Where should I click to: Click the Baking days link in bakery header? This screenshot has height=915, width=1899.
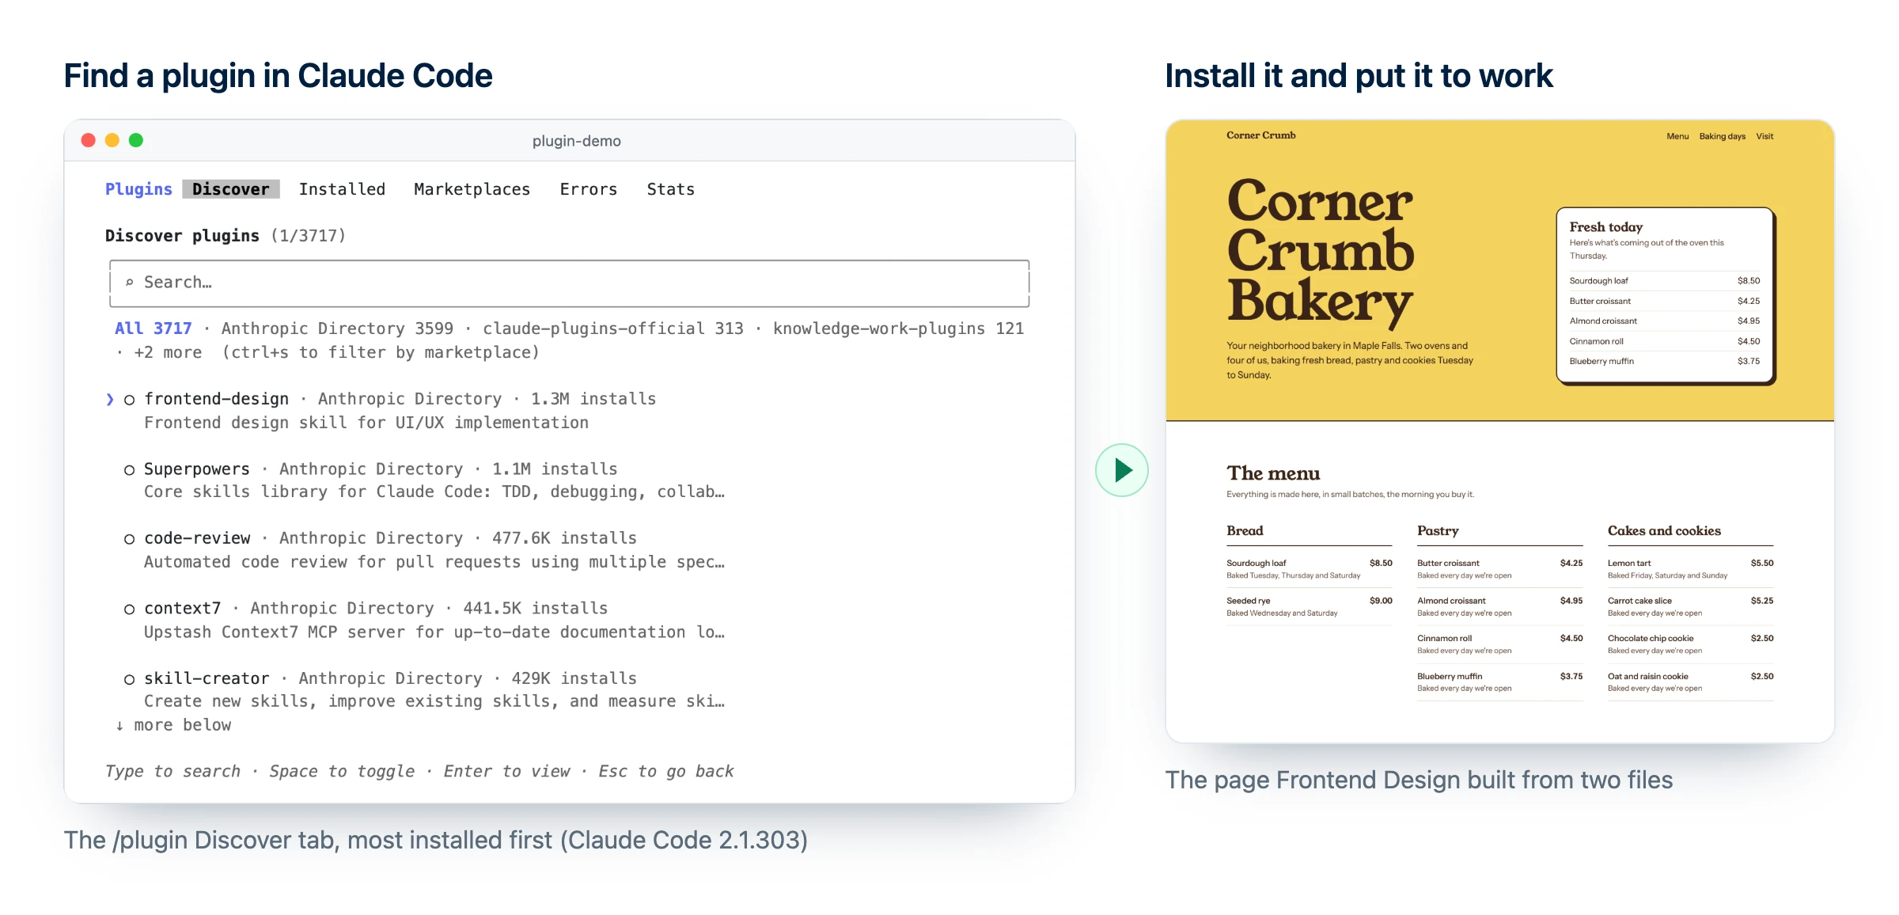coord(1723,136)
